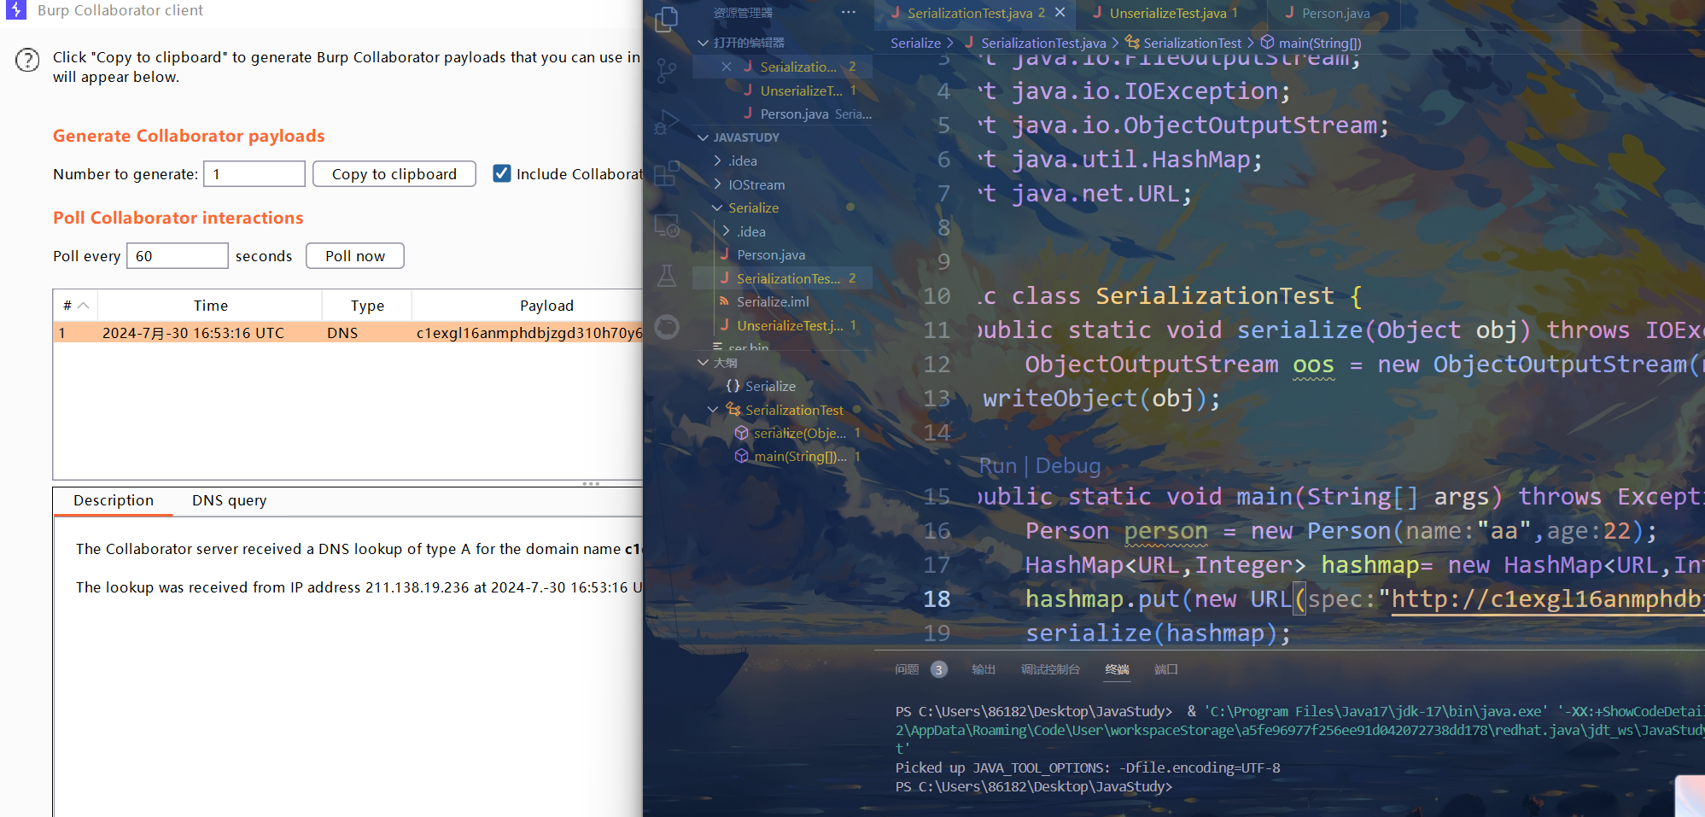Click the Serialize breadcrumb segment
The image size is (1705, 817).
pos(915,43)
